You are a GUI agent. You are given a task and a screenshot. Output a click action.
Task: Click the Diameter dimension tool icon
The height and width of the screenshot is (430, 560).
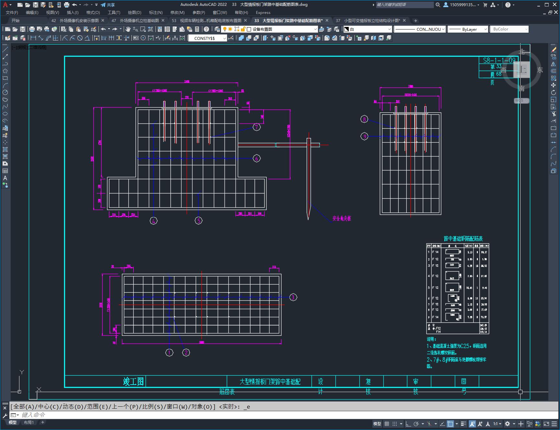[x=80, y=38]
